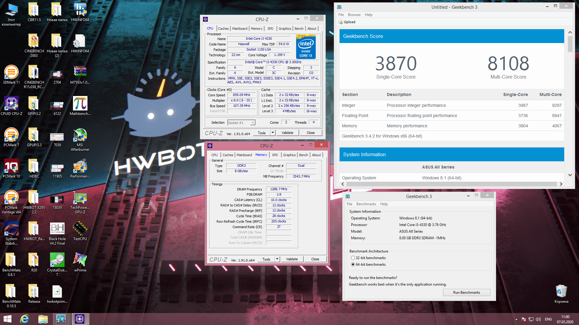Open CINEBENCH 2003 folder icon
Image resolution: width=579 pixels, height=325 pixels.
point(34,46)
